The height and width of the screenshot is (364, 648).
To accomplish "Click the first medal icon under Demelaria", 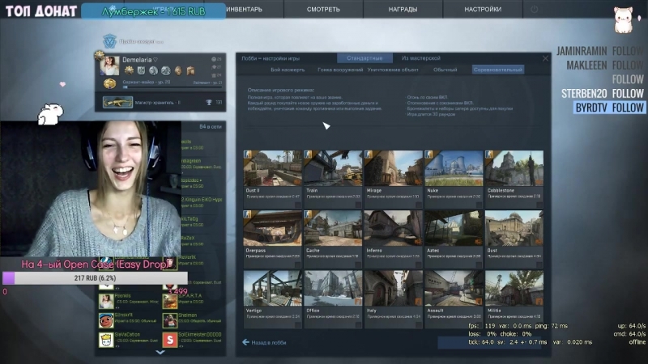I will pos(129,70).
